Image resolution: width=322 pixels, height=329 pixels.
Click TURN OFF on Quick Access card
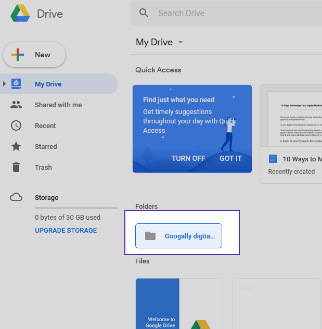click(188, 158)
